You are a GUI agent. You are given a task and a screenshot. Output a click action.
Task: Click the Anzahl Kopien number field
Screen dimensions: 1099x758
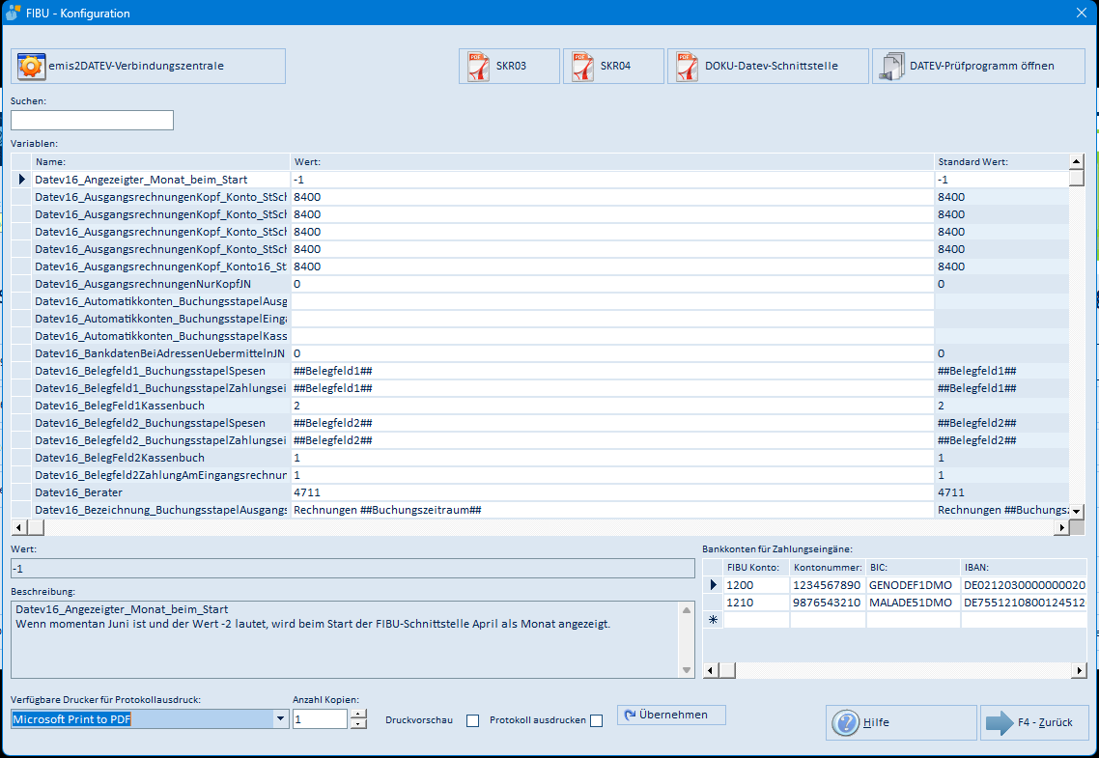click(x=321, y=718)
